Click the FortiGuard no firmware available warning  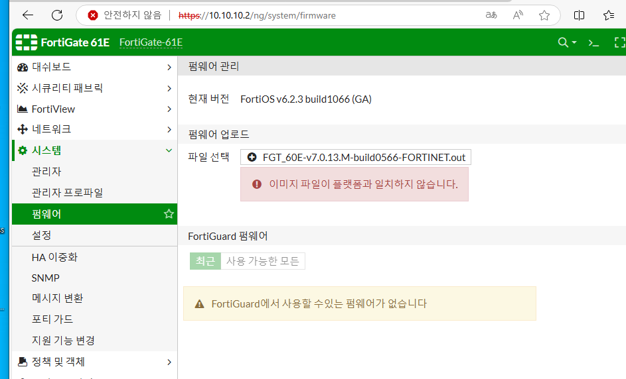tap(359, 303)
